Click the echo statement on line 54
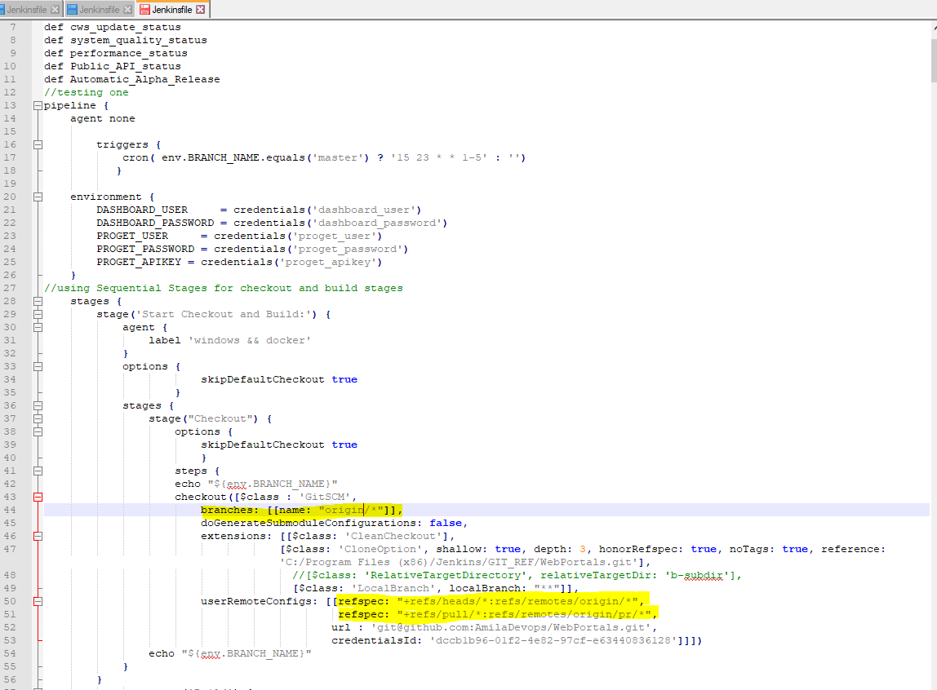Image resolution: width=937 pixels, height=690 pixels. coord(230,654)
